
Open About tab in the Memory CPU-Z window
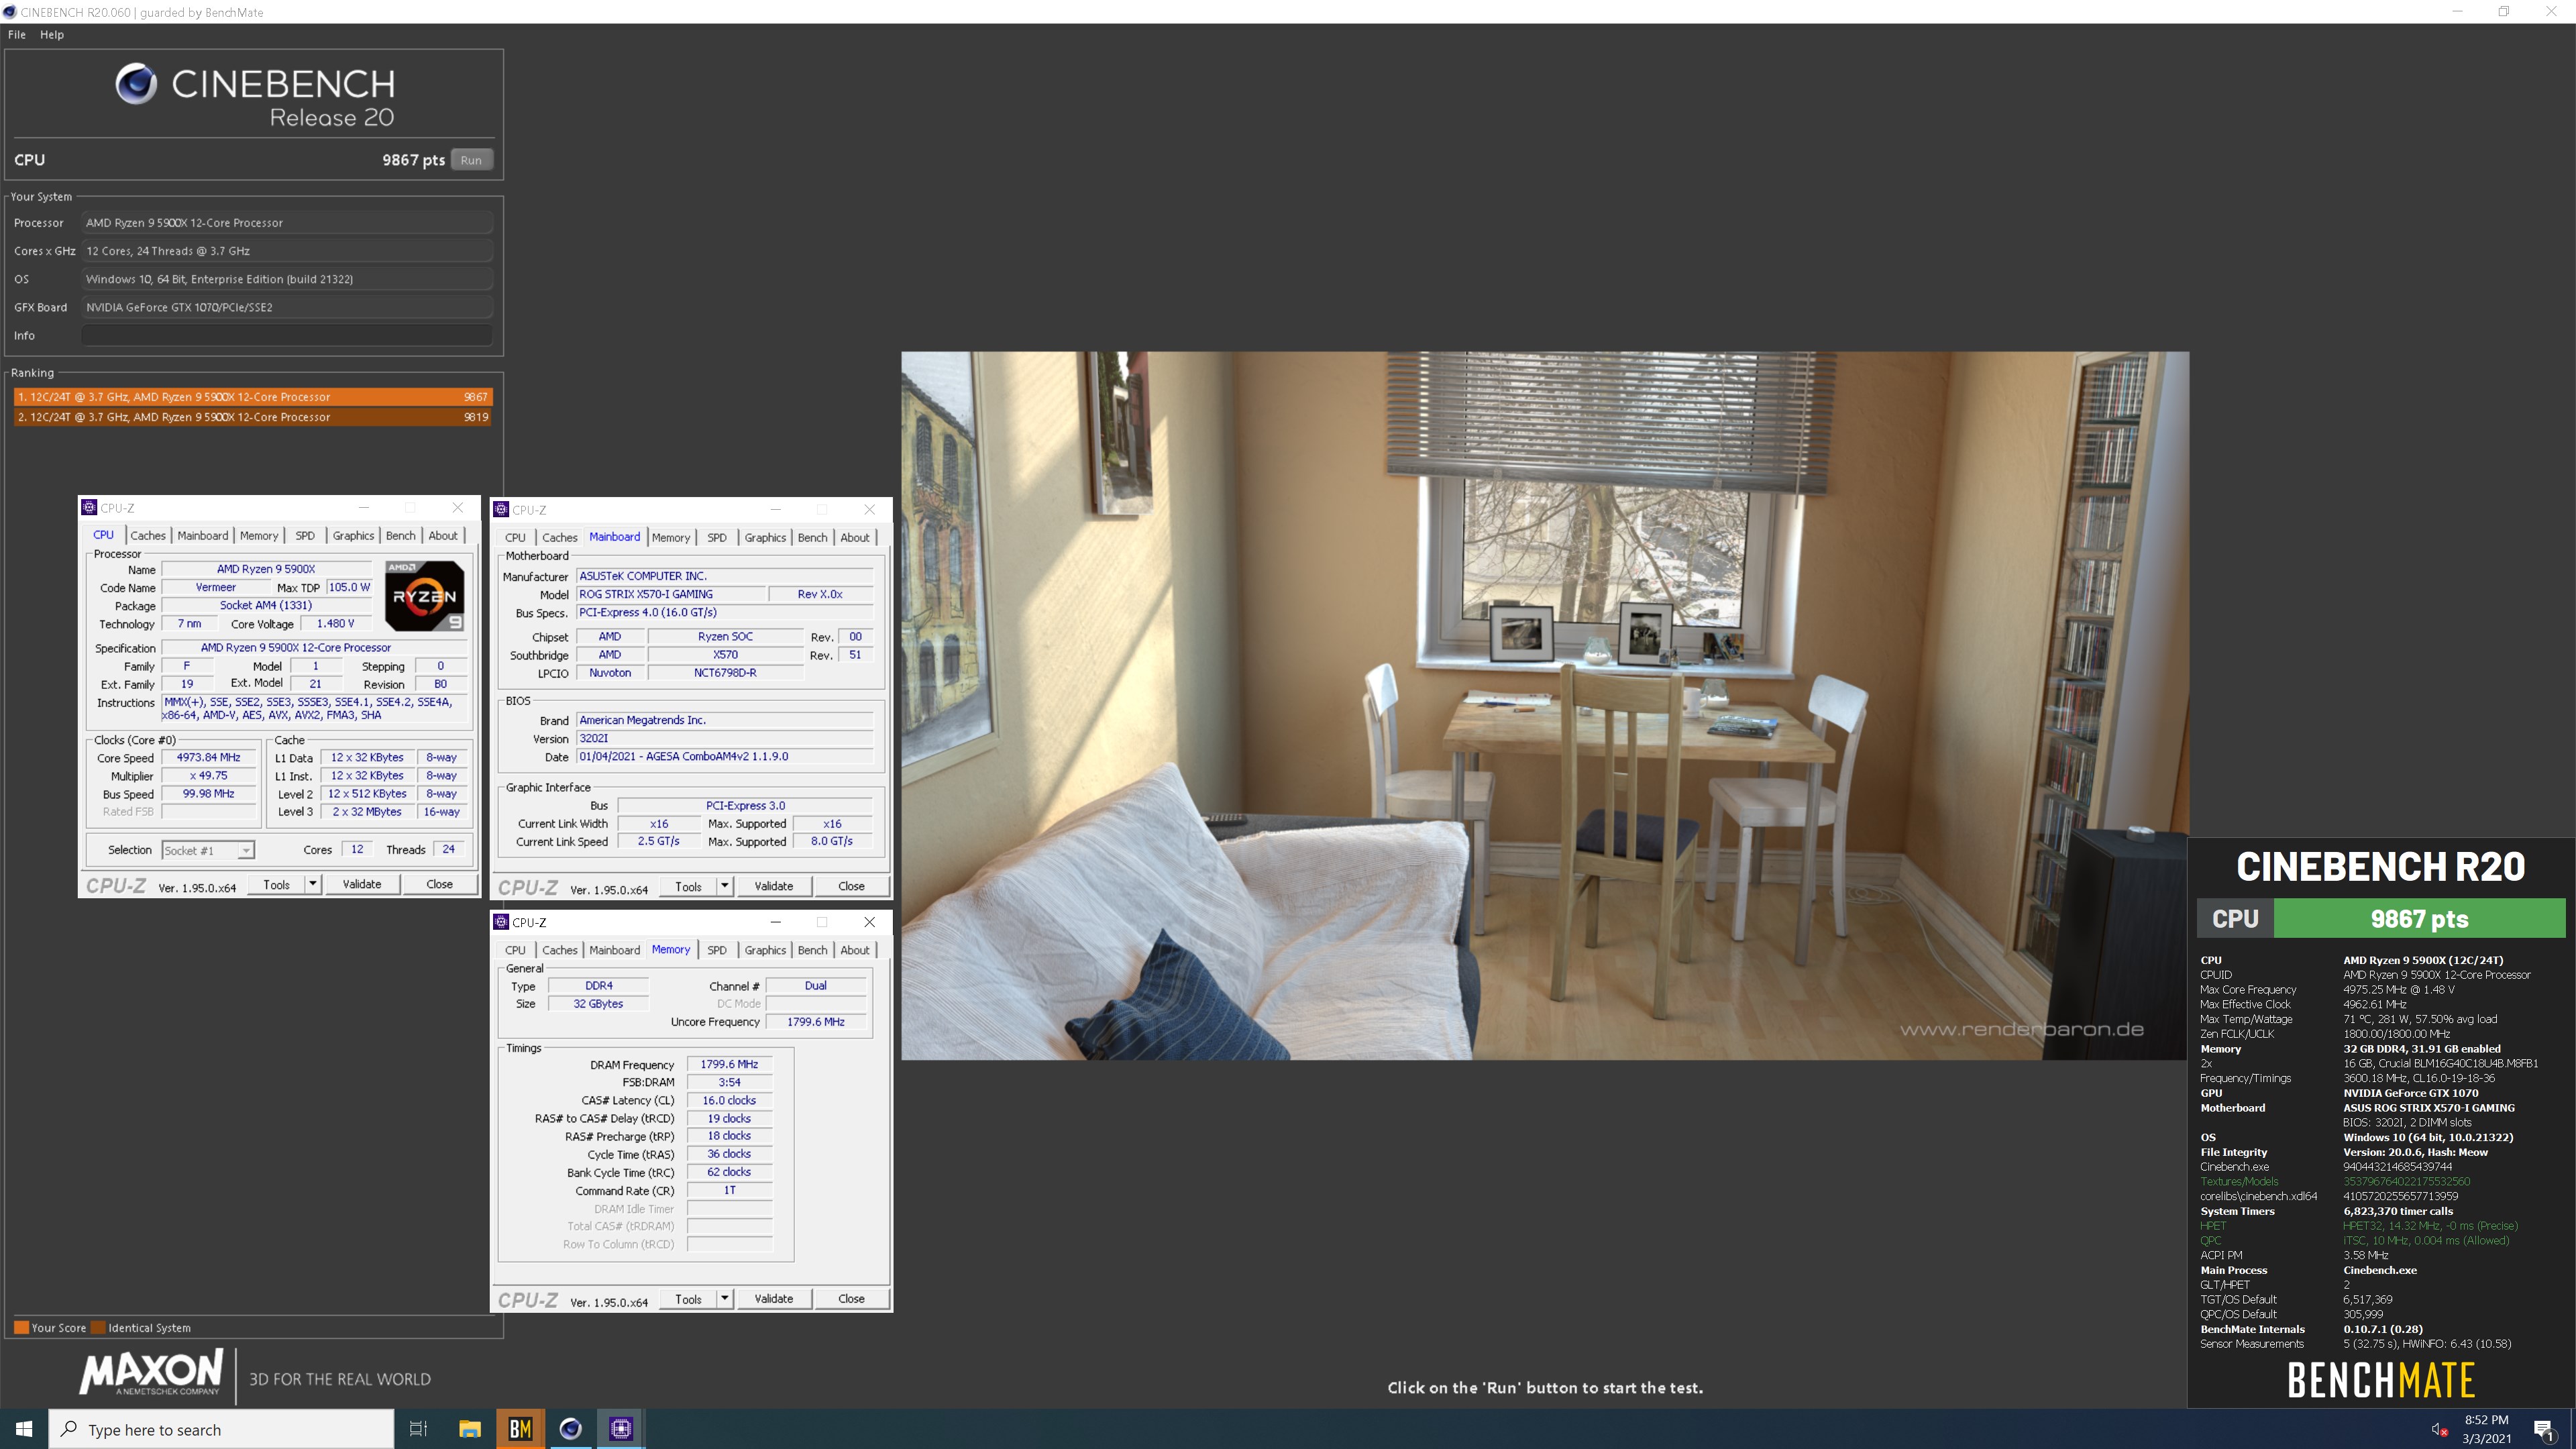click(855, 950)
